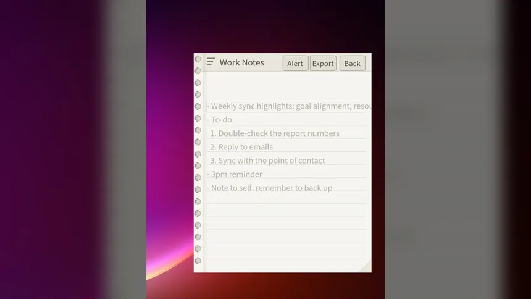
Task: Click the To-do line
Action: [x=219, y=120]
